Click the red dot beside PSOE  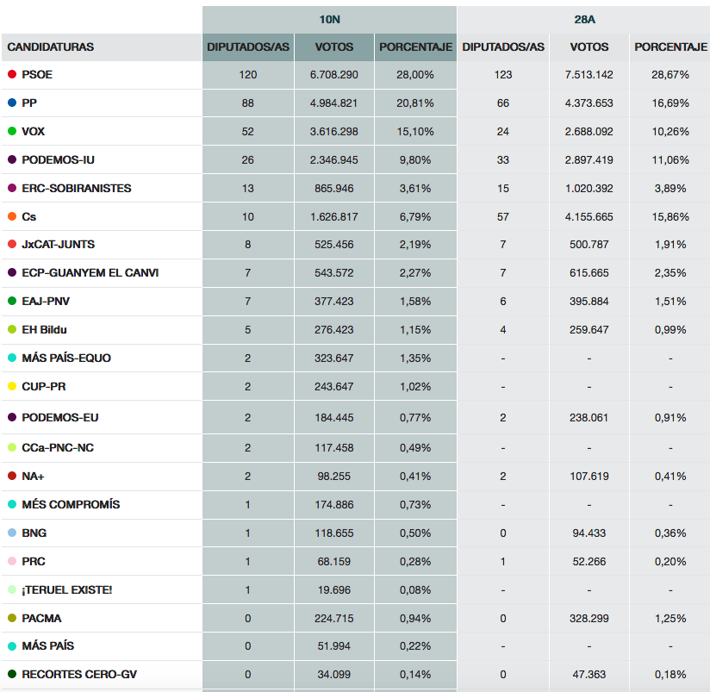tap(12, 74)
